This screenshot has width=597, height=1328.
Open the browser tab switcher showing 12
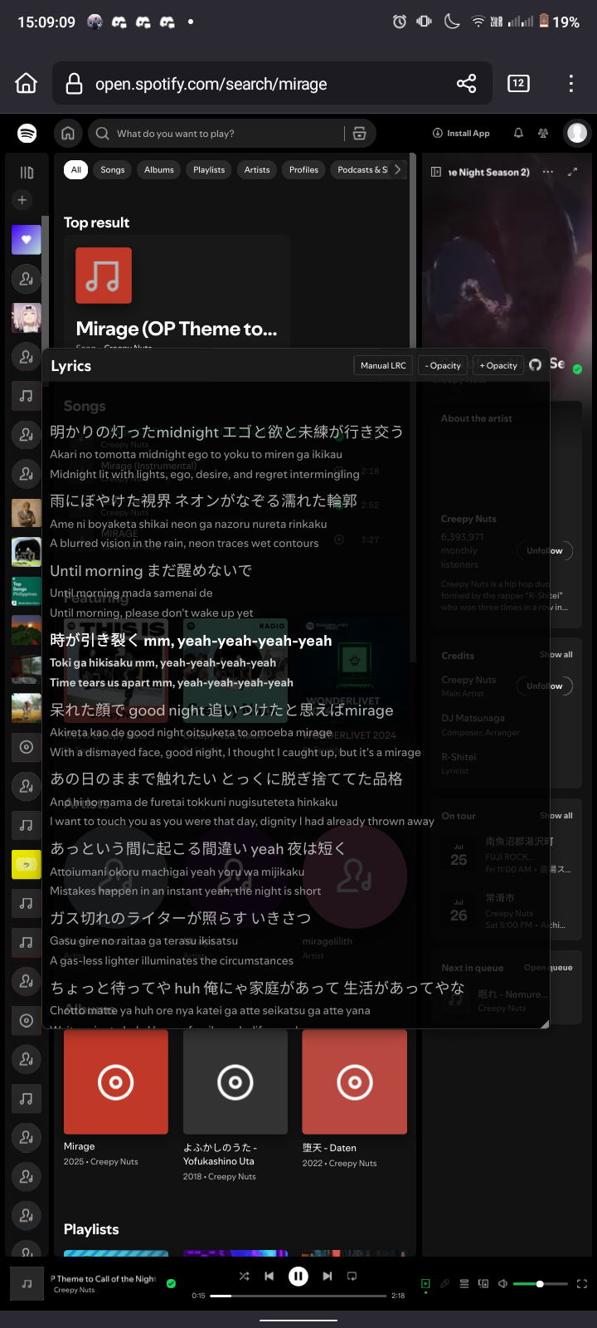(x=518, y=83)
